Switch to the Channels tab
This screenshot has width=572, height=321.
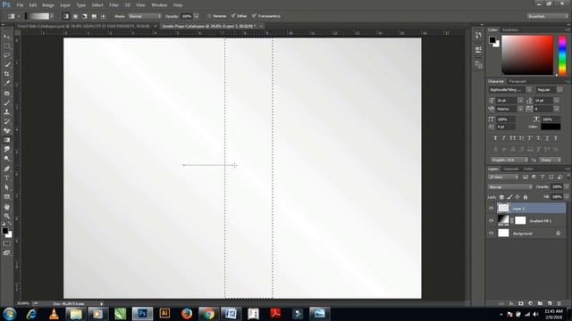pyautogui.click(x=510, y=169)
